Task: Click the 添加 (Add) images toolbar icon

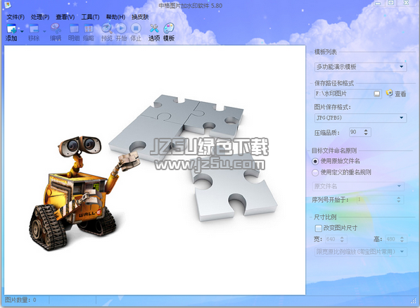Action: tap(11, 29)
